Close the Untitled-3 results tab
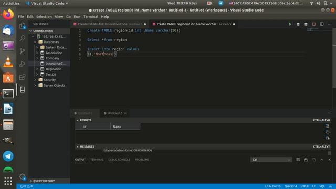This screenshot has width=336, height=189. [x=125, y=113]
